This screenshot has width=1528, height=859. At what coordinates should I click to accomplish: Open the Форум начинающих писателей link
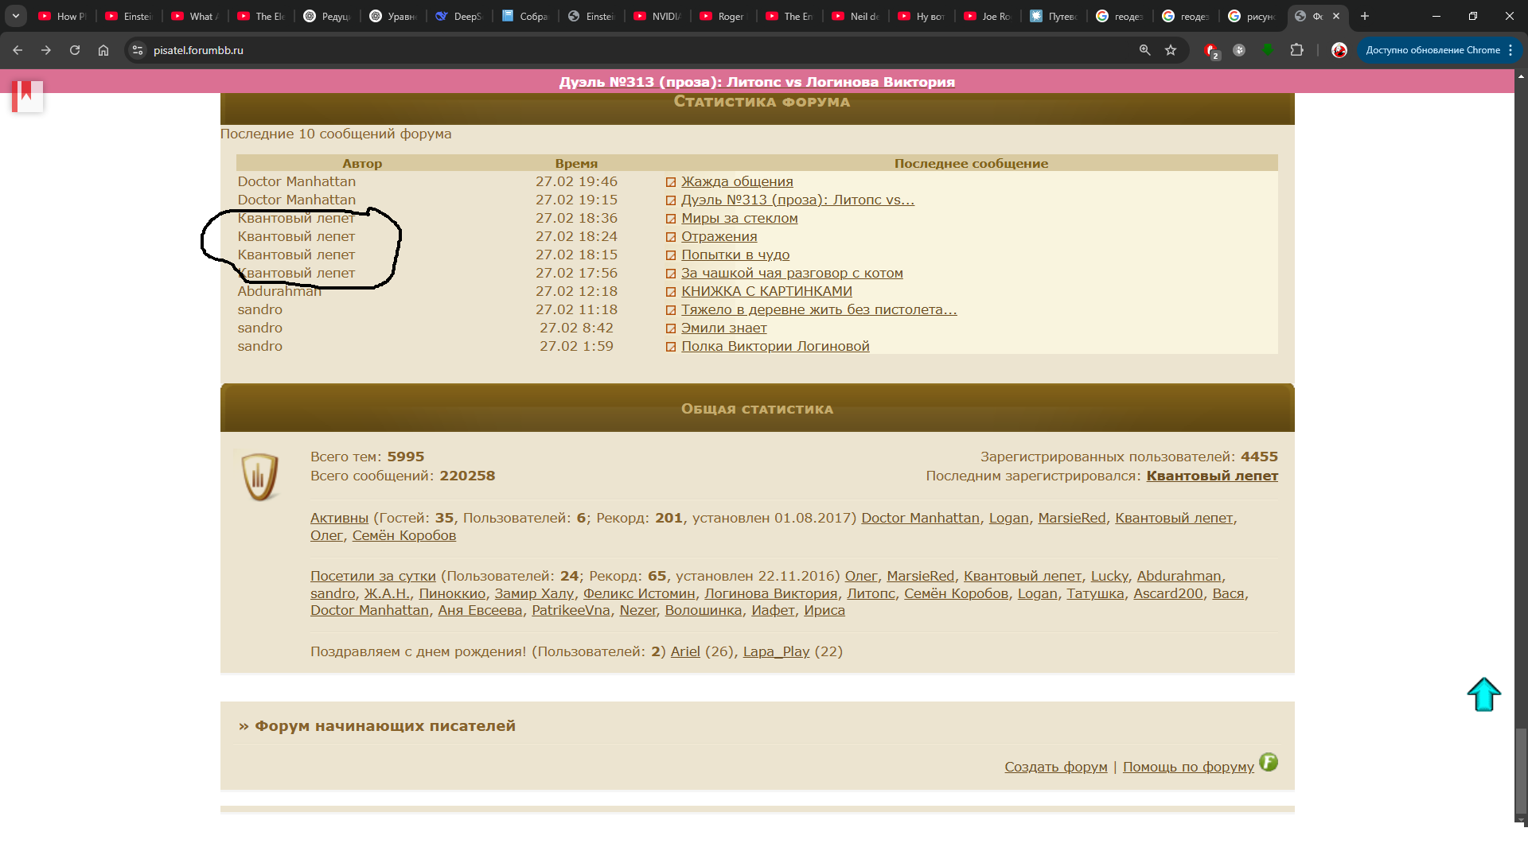tap(385, 726)
